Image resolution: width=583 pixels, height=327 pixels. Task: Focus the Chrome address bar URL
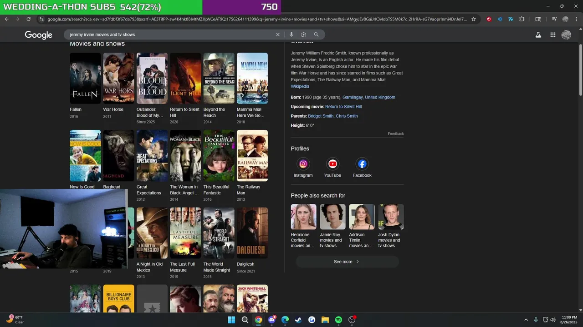pyautogui.click(x=257, y=19)
